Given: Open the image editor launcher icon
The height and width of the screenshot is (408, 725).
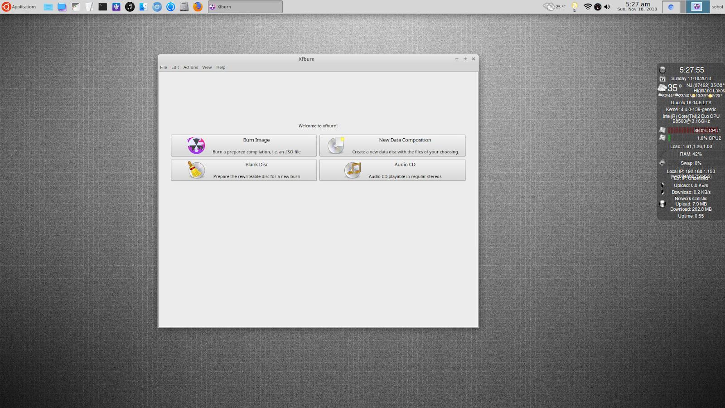Looking at the screenshot, I should click(76, 7).
